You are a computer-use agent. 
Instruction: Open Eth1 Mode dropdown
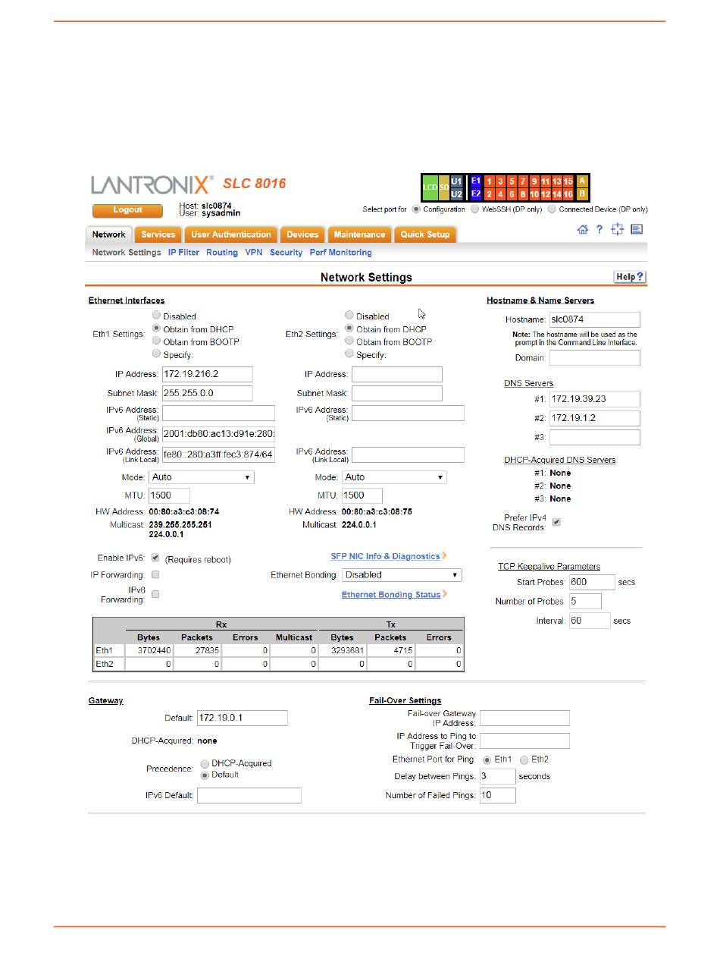click(x=202, y=477)
